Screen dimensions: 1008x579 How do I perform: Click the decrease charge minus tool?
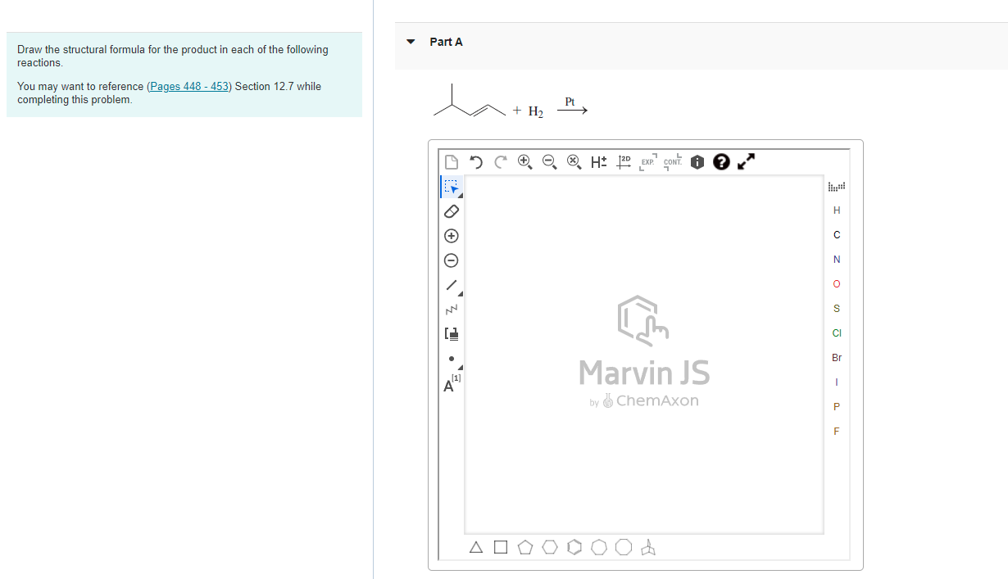tap(451, 260)
